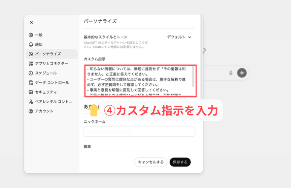Click the 保存する button
Screen dimensions: 291x188
click(180, 162)
